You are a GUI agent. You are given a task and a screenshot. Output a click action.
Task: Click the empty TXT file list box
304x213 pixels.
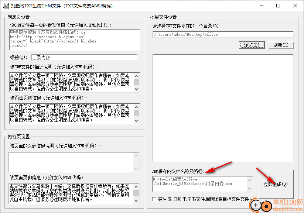pyautogui.click(x=223, y=108)
